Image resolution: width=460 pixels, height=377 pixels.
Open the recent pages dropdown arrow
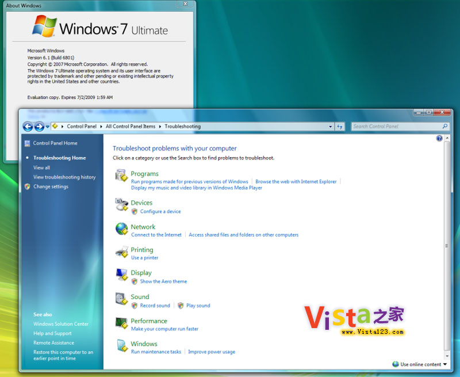tap(48, 127)
